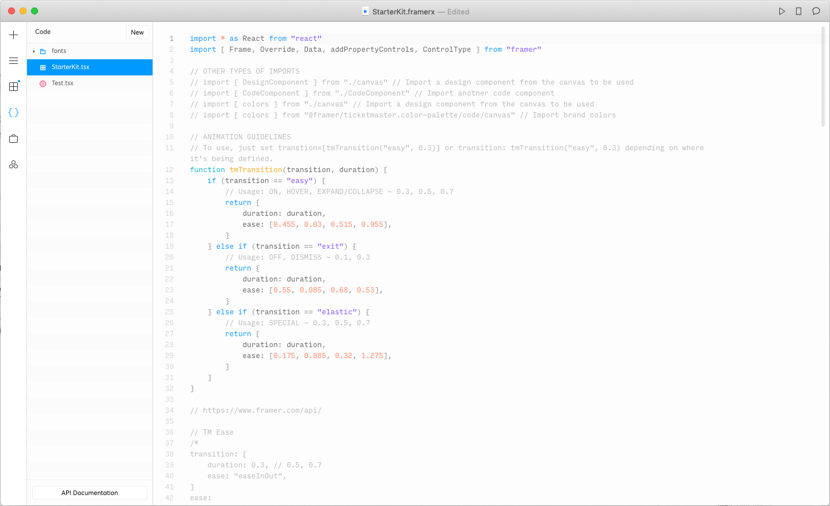Click the OTHER TYPES OF IMPORTS comment
830x506 pixels.
(x=245, y=71)
